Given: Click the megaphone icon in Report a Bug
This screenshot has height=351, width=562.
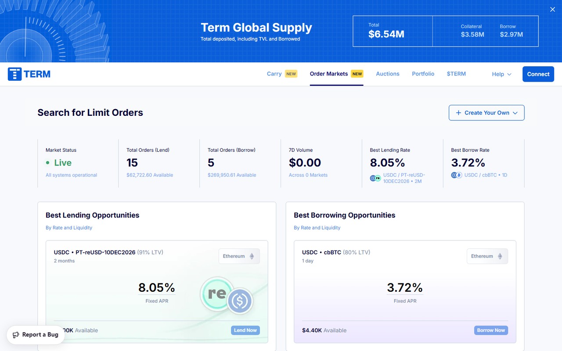Looking at the screenshot, I should point(16,335).
